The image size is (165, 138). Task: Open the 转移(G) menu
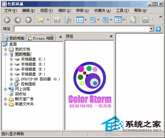83,11
